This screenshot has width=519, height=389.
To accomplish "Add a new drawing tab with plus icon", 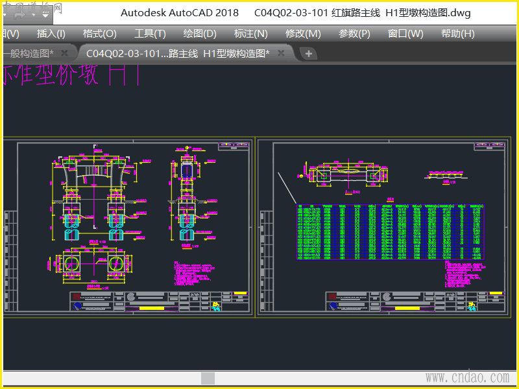I will [309, 53].
